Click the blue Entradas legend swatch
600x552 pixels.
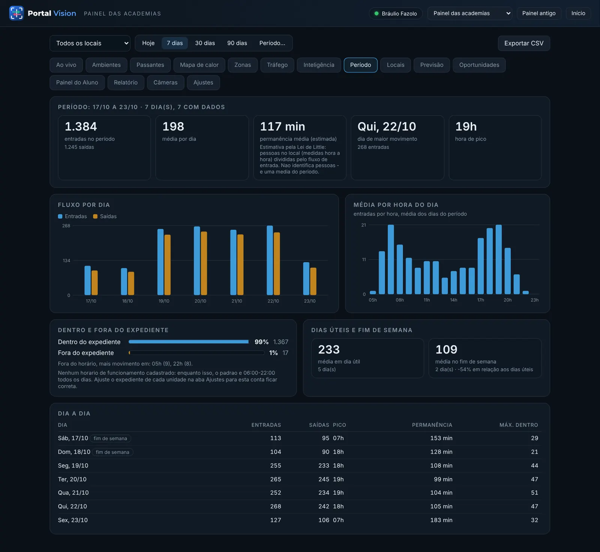point(60,216)
